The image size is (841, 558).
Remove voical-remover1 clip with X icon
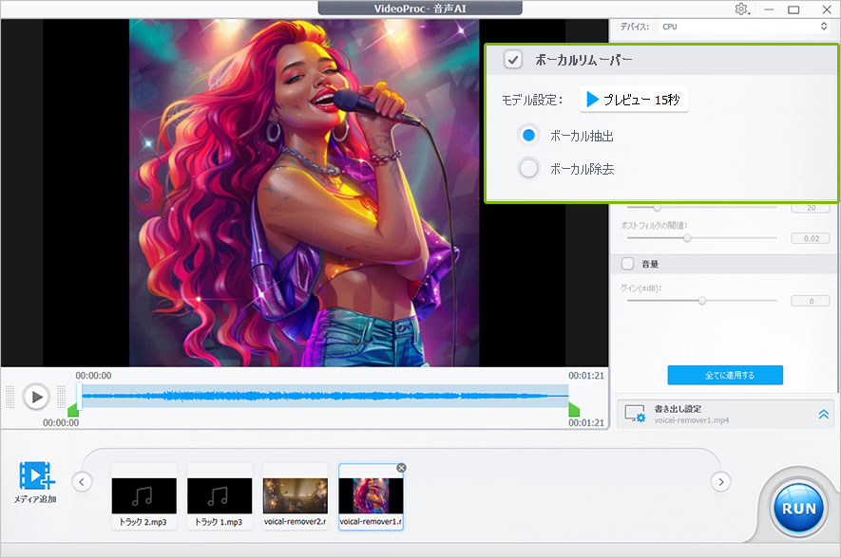[x=401, y=468]
